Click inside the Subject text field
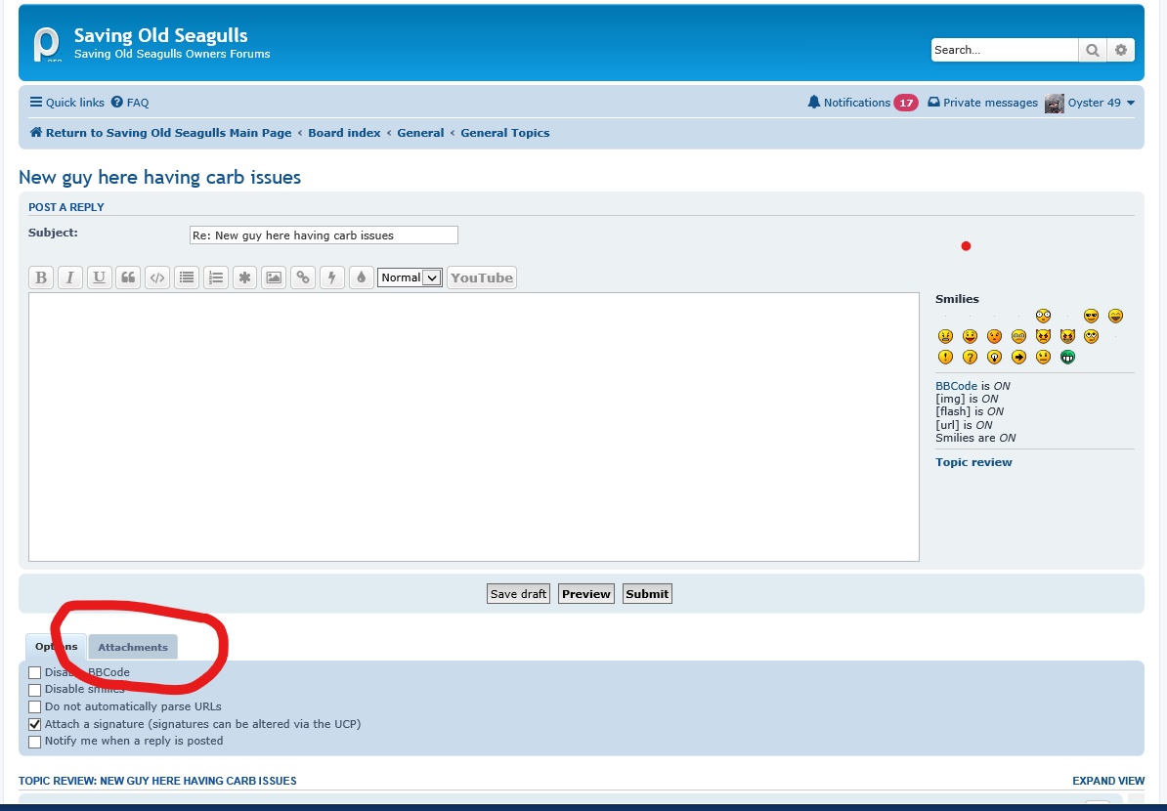The width and height of the screenshot is (1167, 811). [x=323, y=235]
